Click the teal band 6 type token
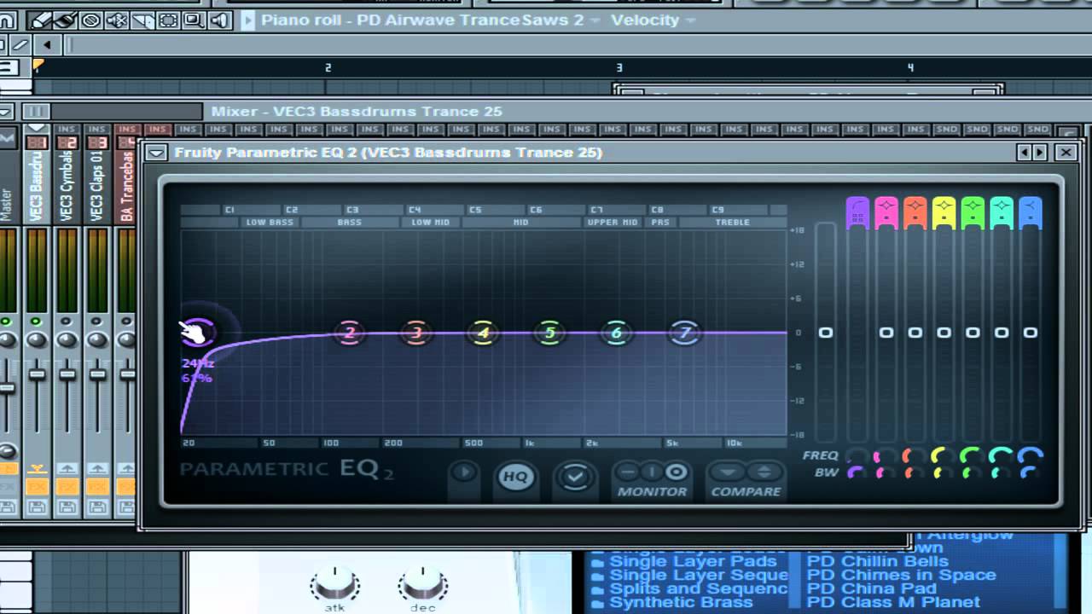This screenshot has height=614, width=1092. [x=1002, y=212]
